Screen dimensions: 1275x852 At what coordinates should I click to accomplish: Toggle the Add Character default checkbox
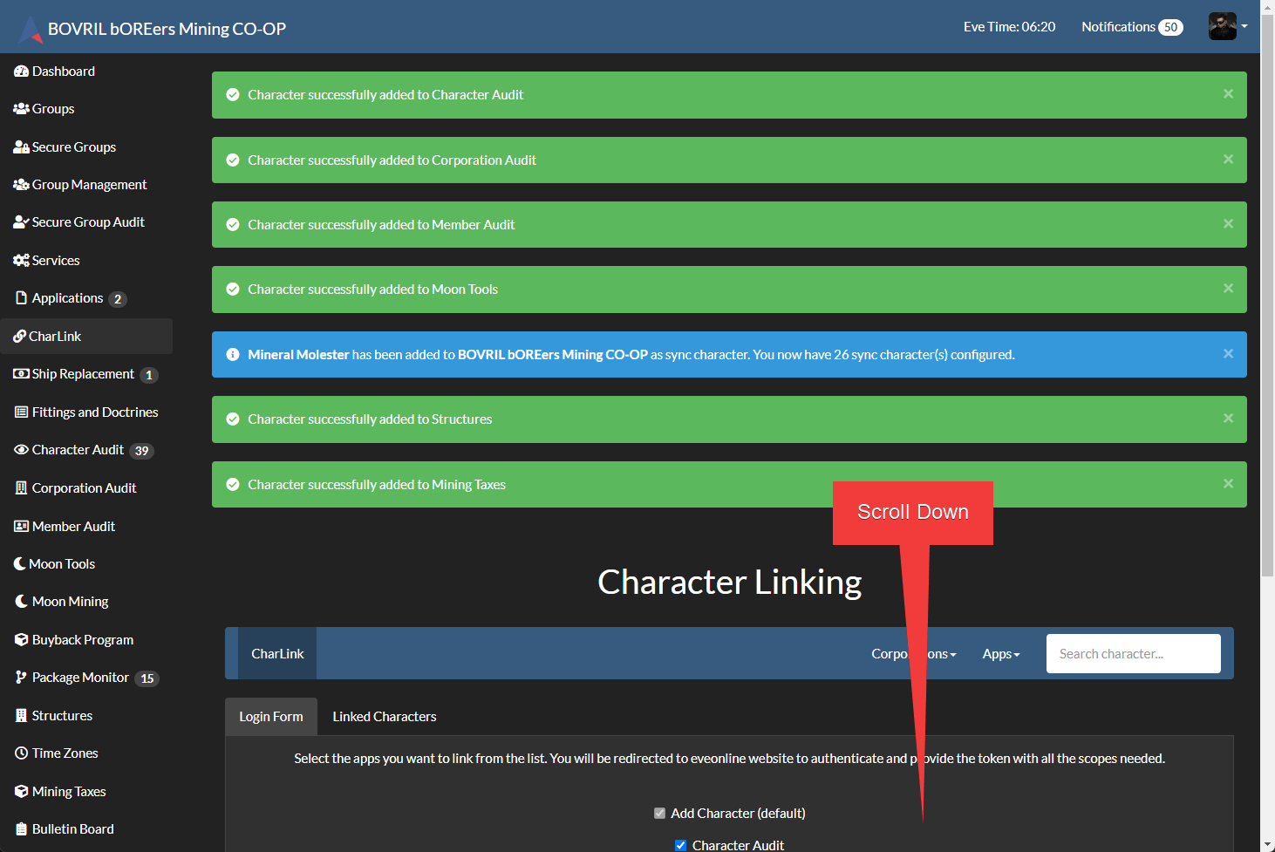pos(660,813)
